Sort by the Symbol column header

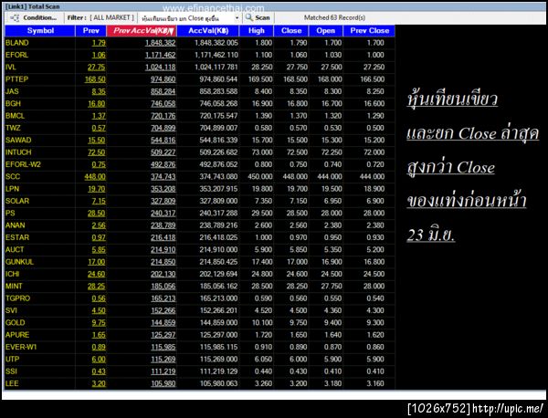pos(40,31)
